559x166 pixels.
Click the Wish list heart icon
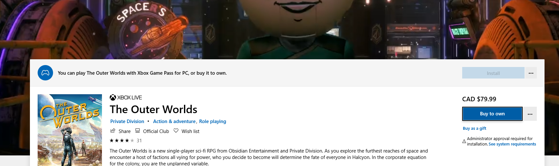[x=176, y=131]
